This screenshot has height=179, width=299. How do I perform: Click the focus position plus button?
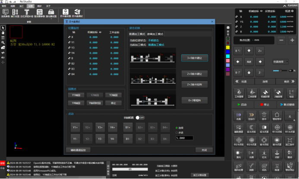[292, 40]
